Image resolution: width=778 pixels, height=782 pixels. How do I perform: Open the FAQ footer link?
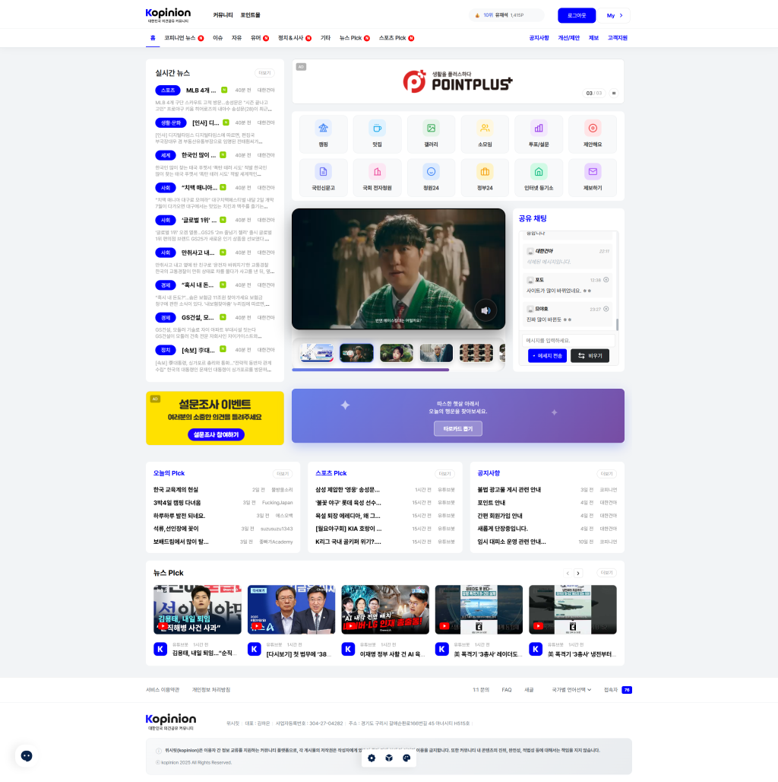[507, 690]
